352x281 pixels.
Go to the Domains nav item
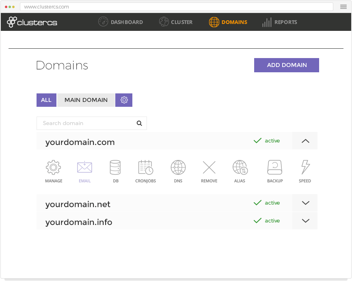coord(228,22)
